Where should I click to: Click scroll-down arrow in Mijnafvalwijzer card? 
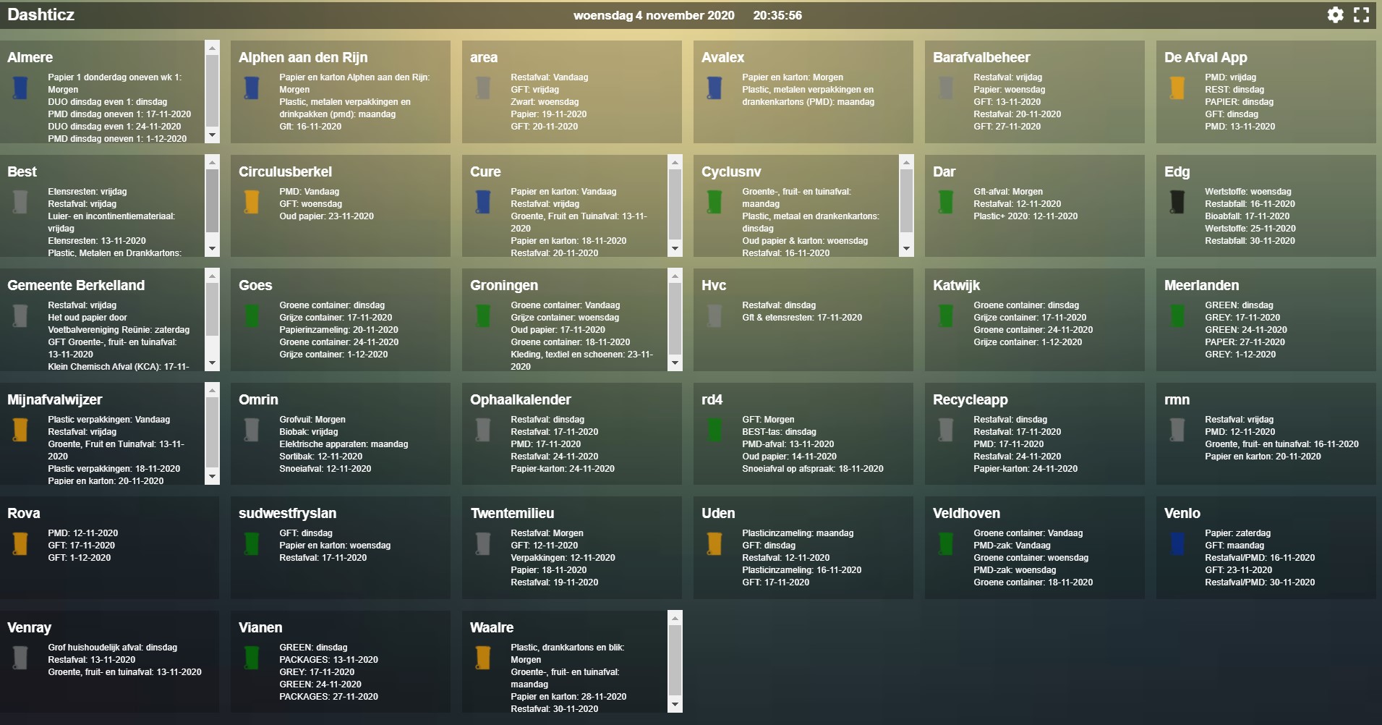coord(212,477)
